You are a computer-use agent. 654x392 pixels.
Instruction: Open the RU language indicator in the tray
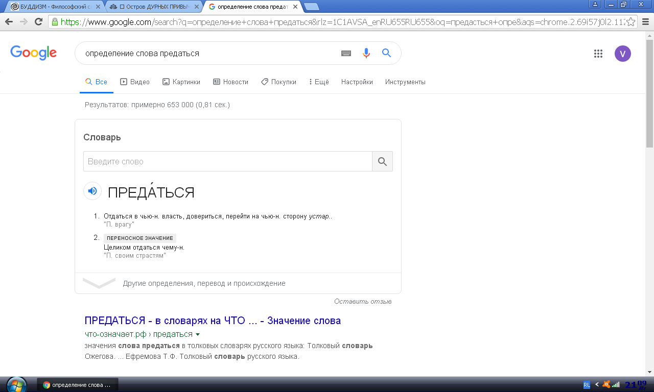click(587, 384)
